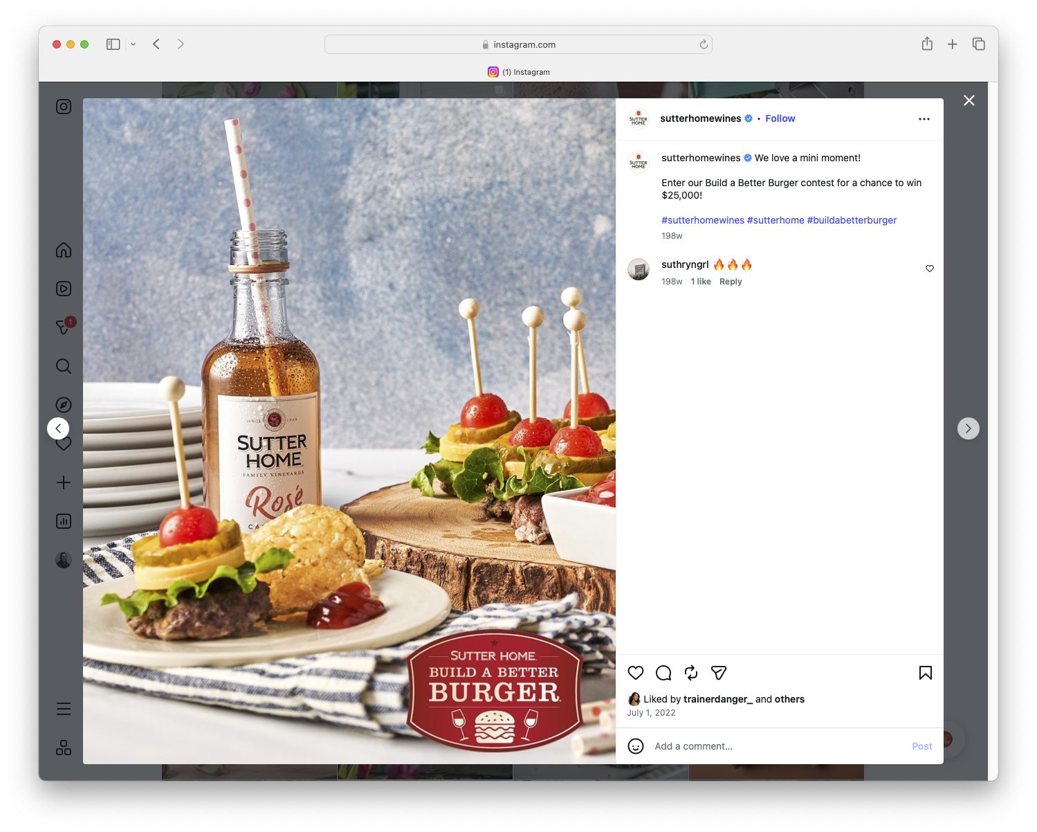Click sutterhomewines avatar in header

[639, 119]
